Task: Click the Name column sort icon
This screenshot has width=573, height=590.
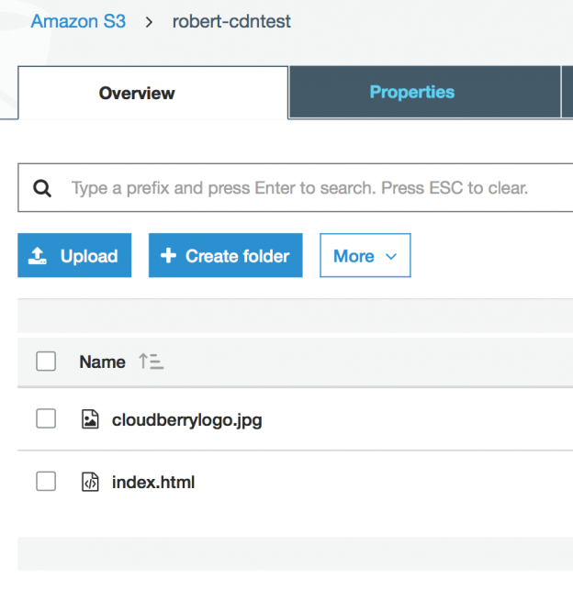Action: click(x=151, y=362)
